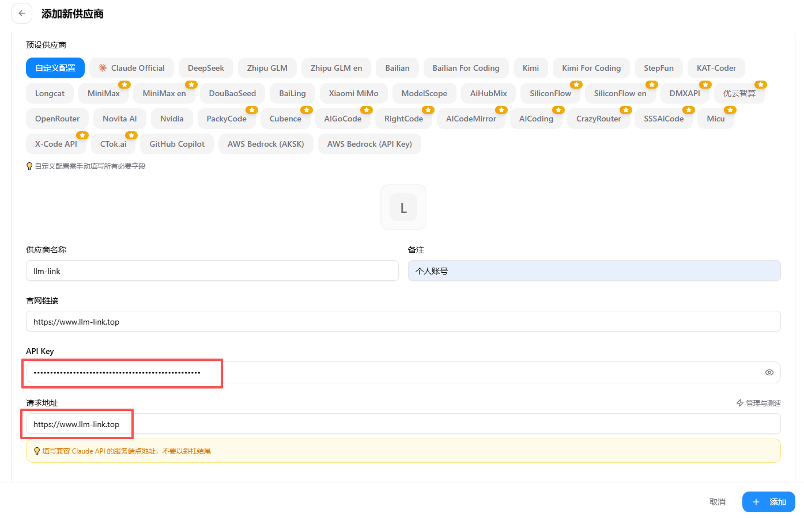This screenshot has width=804, height=518.
Task: Pick the X-Code API preset
Action: click(x=56, y=144)
